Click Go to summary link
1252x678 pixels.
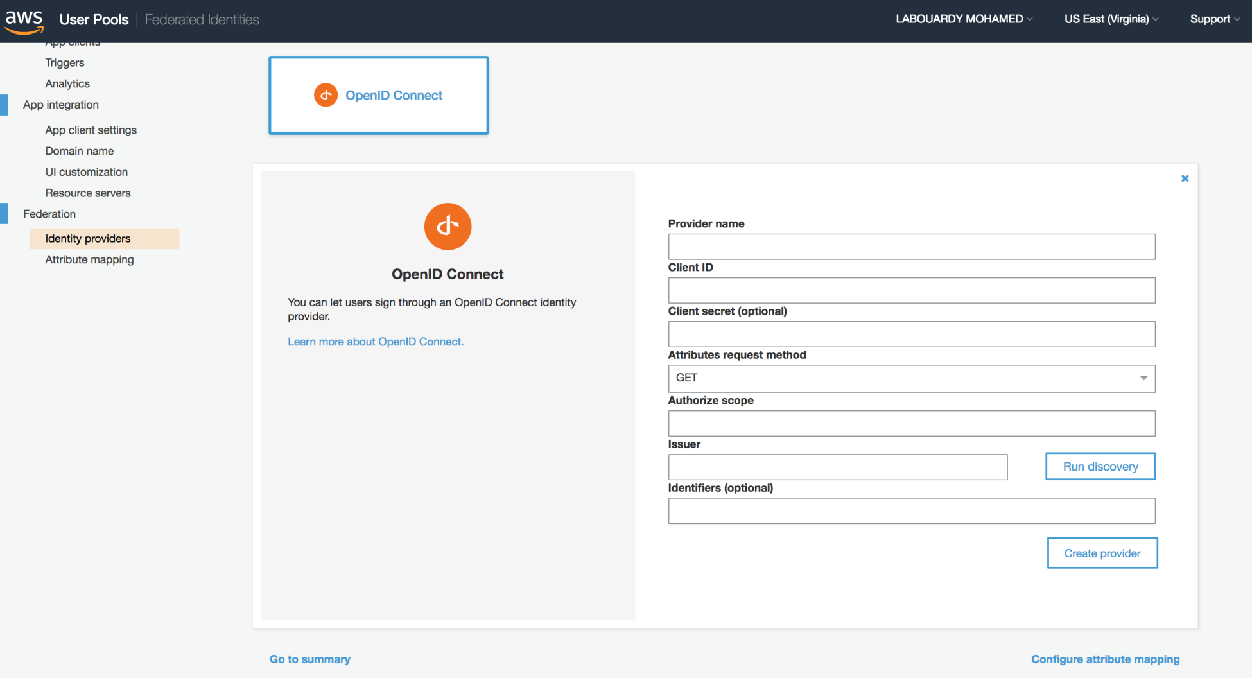point(310,659)
